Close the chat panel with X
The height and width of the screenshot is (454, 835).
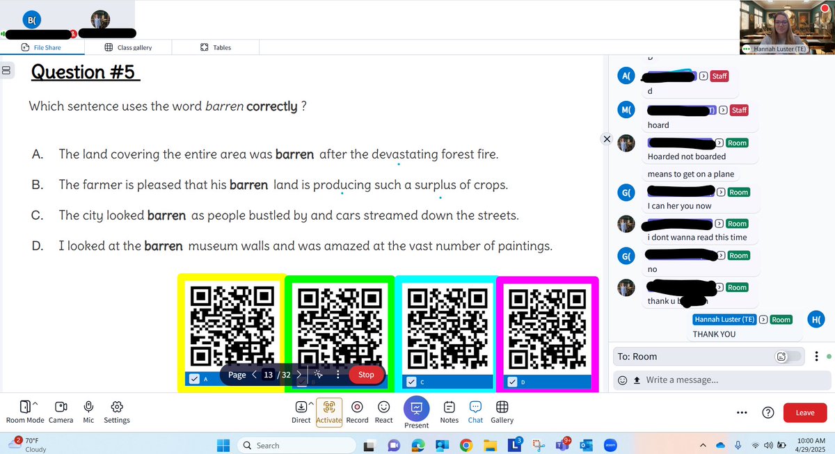pyautogui.click(x=606, y=139)
